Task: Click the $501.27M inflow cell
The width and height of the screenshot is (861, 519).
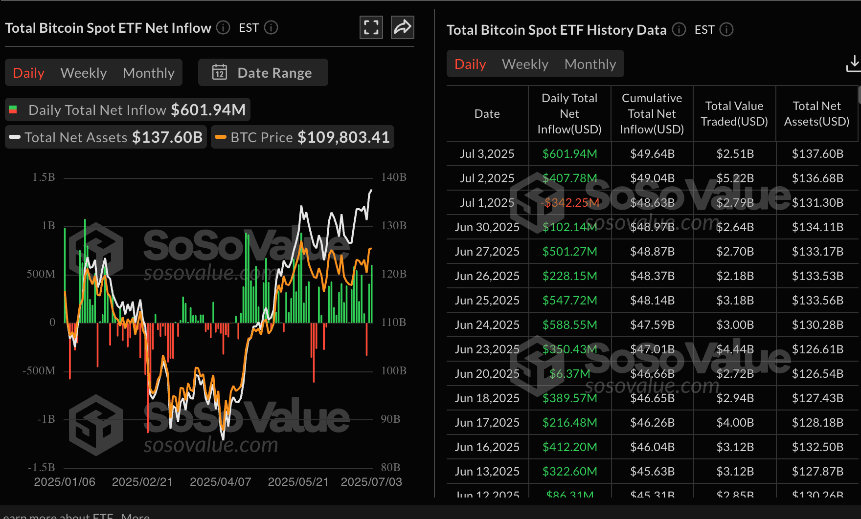Action: point(569,251)
